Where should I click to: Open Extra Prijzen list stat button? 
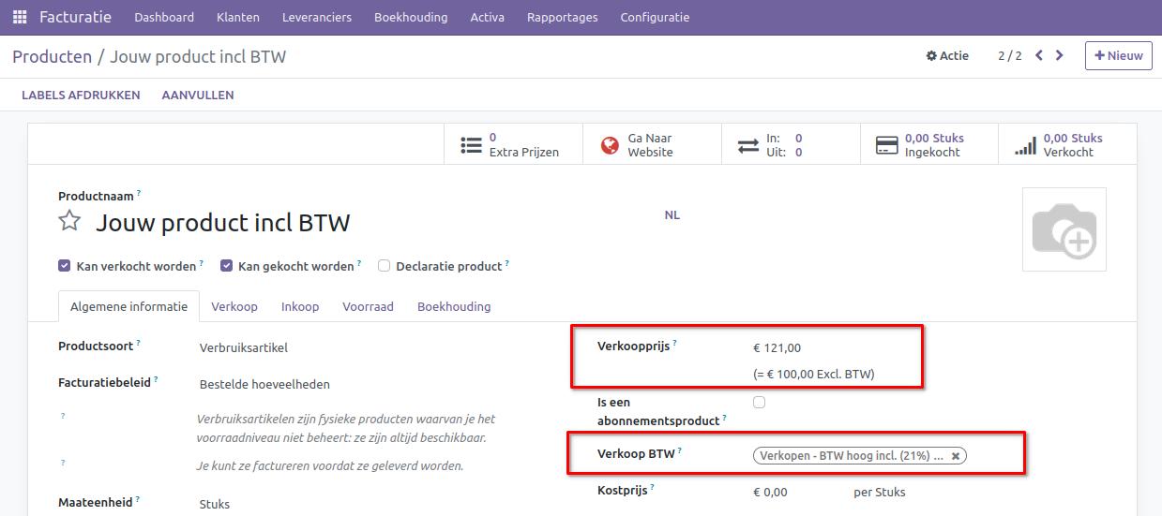pyautogui.click(x=513, y=145)
